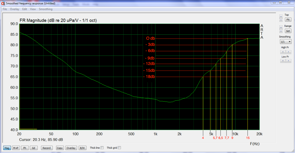The height and width of the screenshot is (153, 295).
Task: Click the '40.0' y-axis label
Action: 14,130
